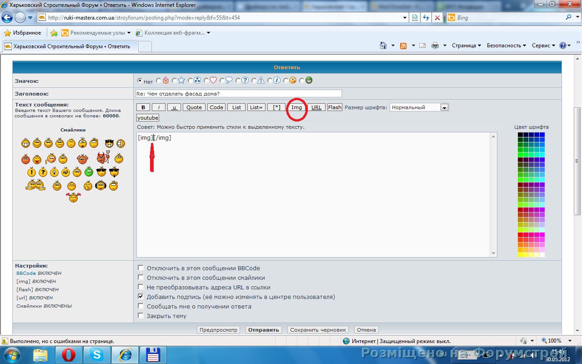582x364 pixels.
Task: Click the RSS feeds icon
Action: (x=403, y=45)
